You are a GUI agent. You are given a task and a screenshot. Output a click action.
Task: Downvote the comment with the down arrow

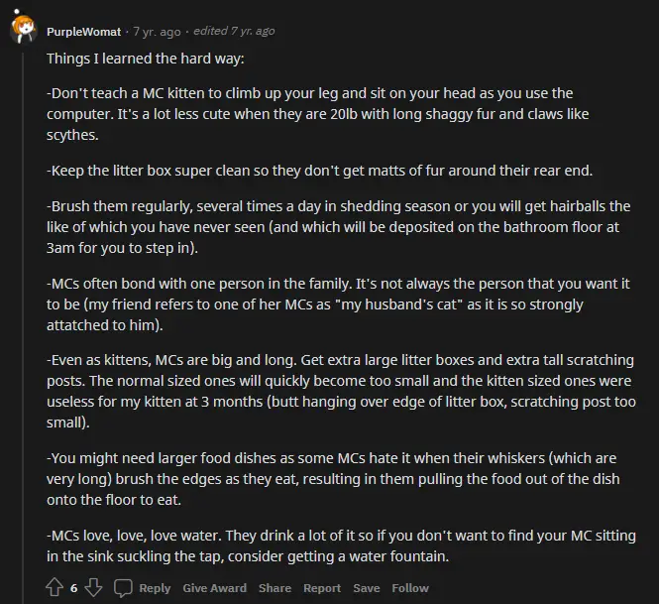(93, 587)
